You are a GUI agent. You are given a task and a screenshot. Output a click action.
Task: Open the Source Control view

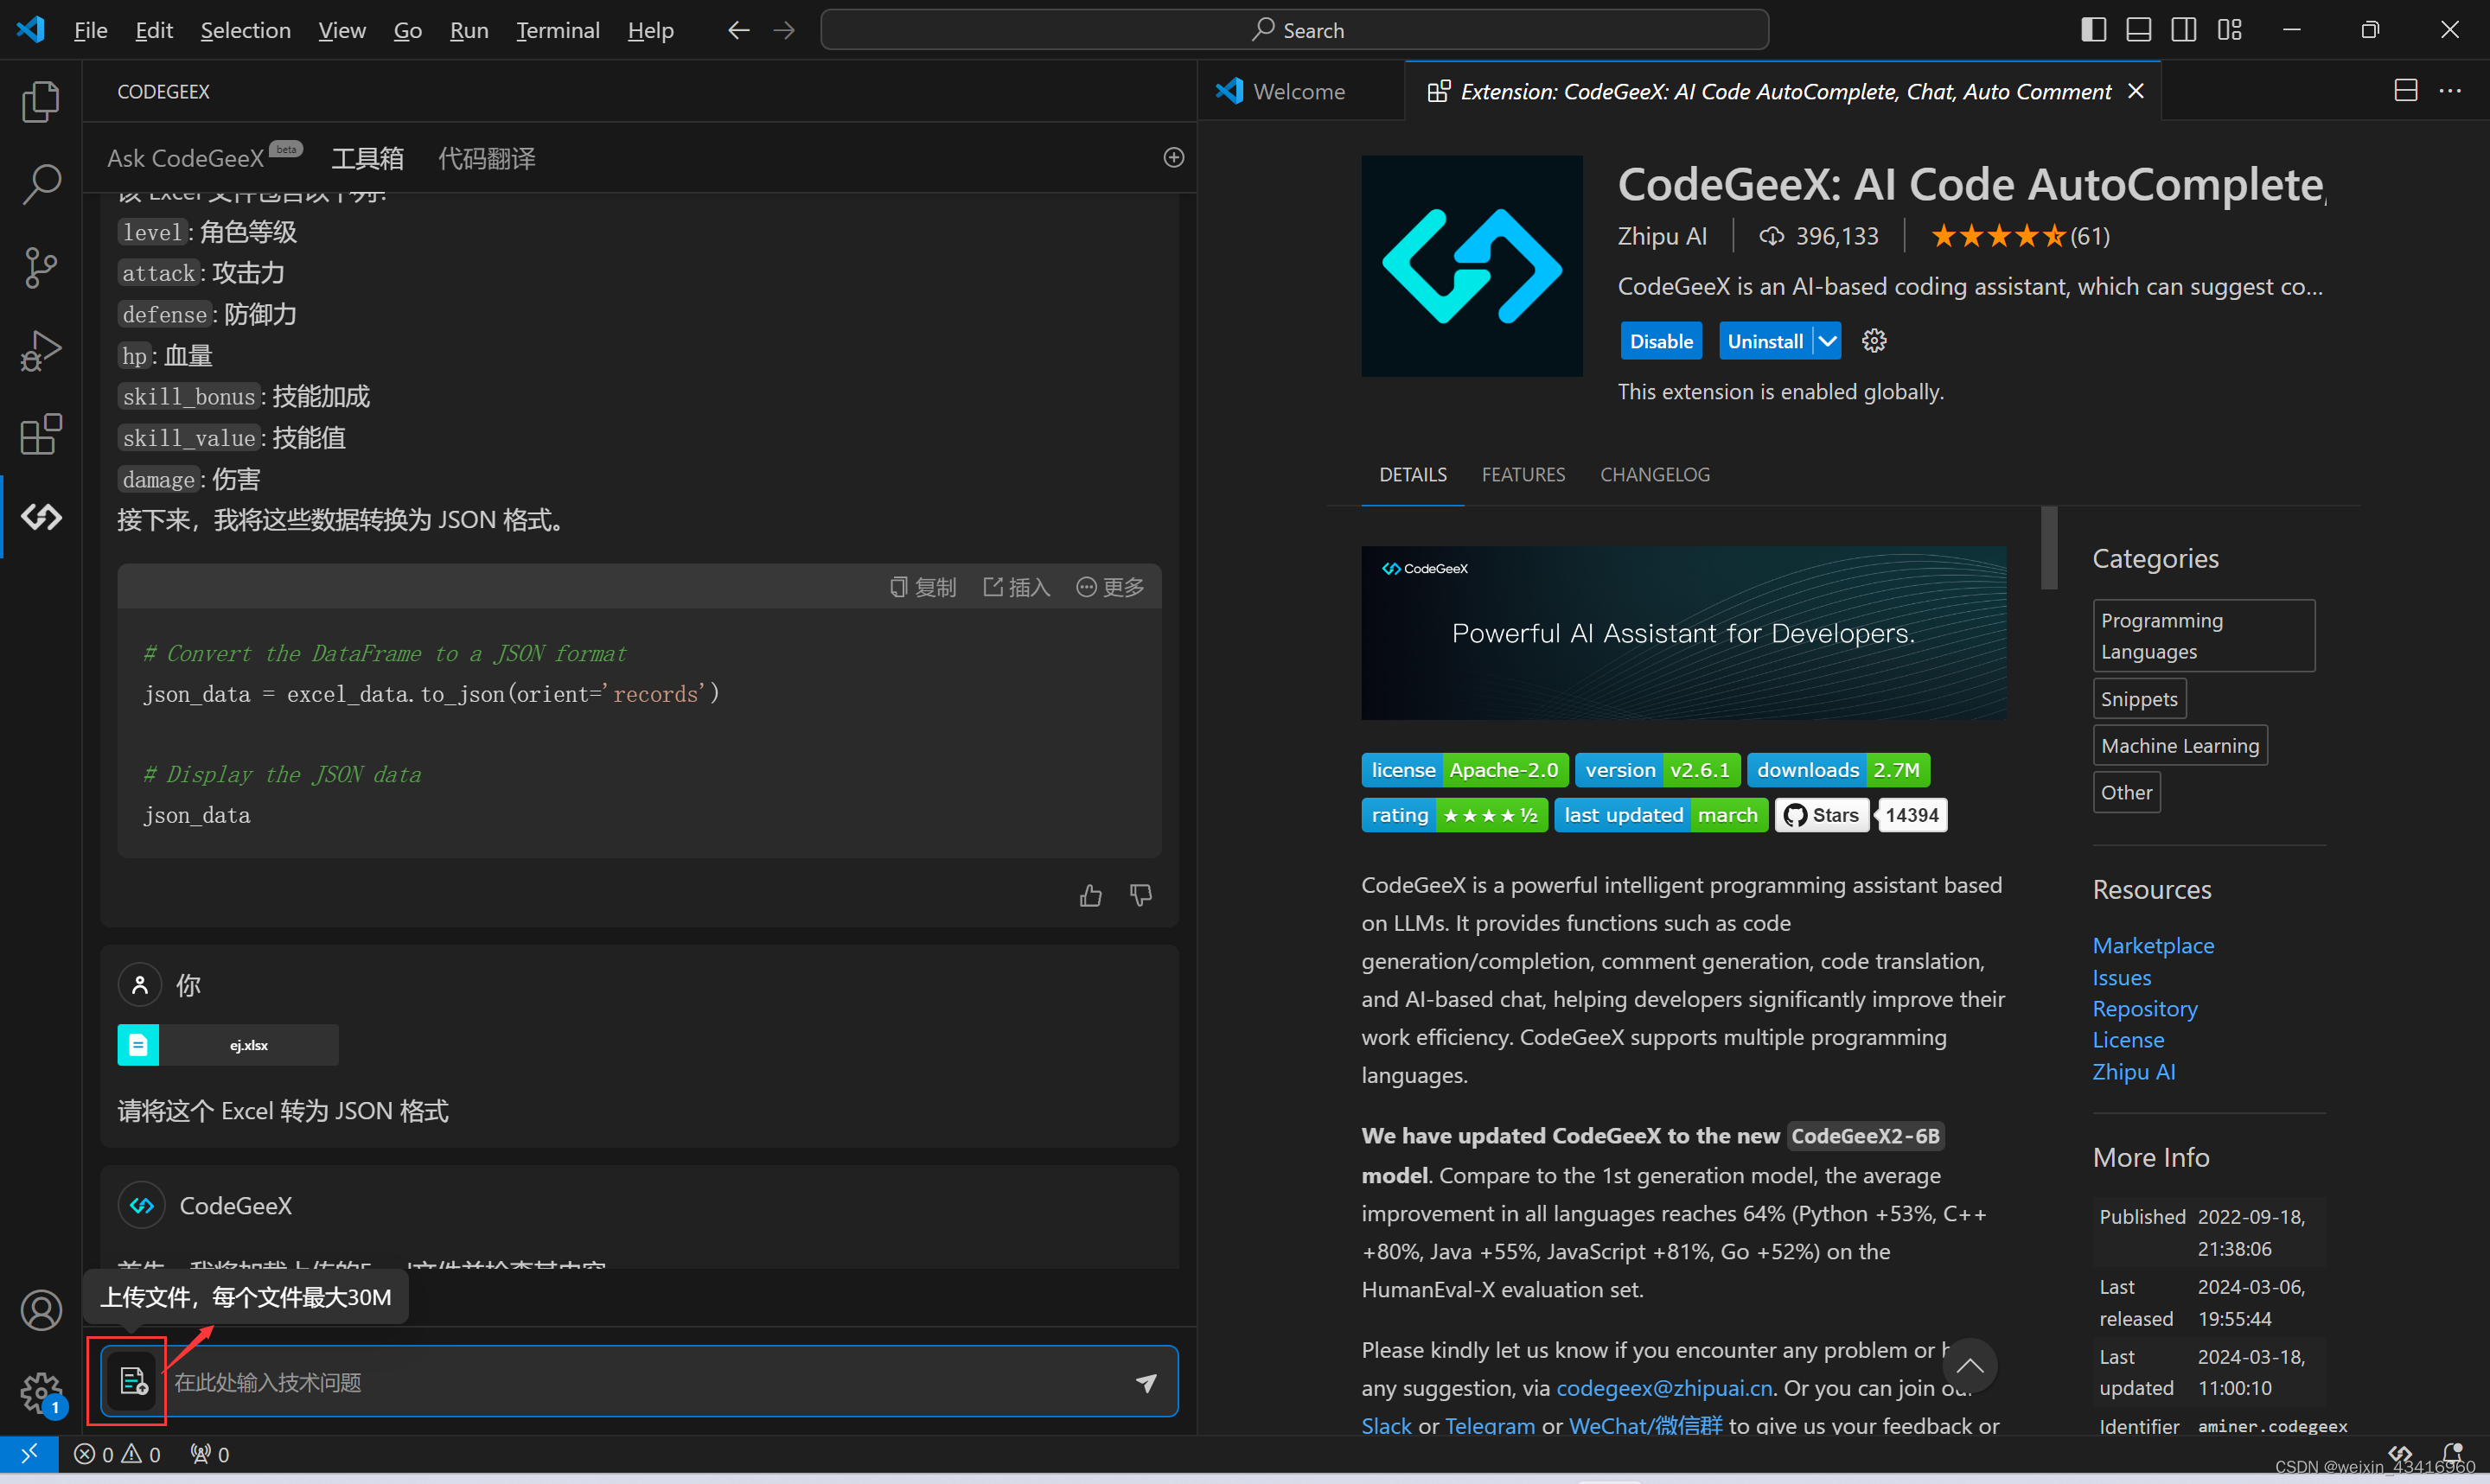point(41,268)
